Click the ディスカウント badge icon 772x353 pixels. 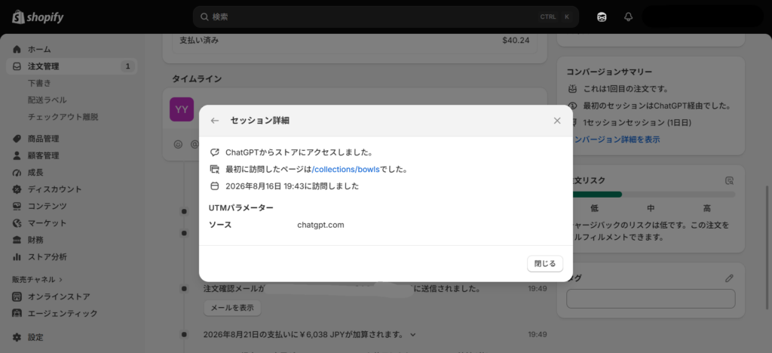17,189
